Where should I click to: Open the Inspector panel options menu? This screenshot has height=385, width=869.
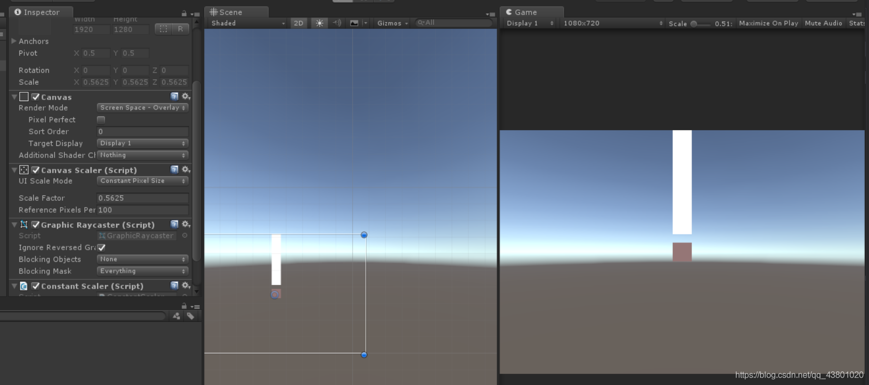point(195,14)
